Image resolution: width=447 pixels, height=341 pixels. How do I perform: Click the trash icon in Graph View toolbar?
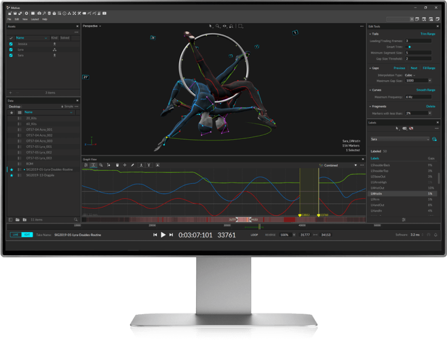tap(117, 164)
